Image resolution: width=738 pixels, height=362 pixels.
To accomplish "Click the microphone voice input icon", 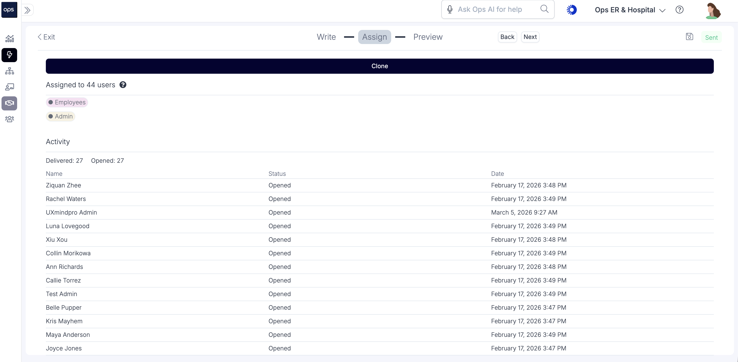I will pos(450,10).
